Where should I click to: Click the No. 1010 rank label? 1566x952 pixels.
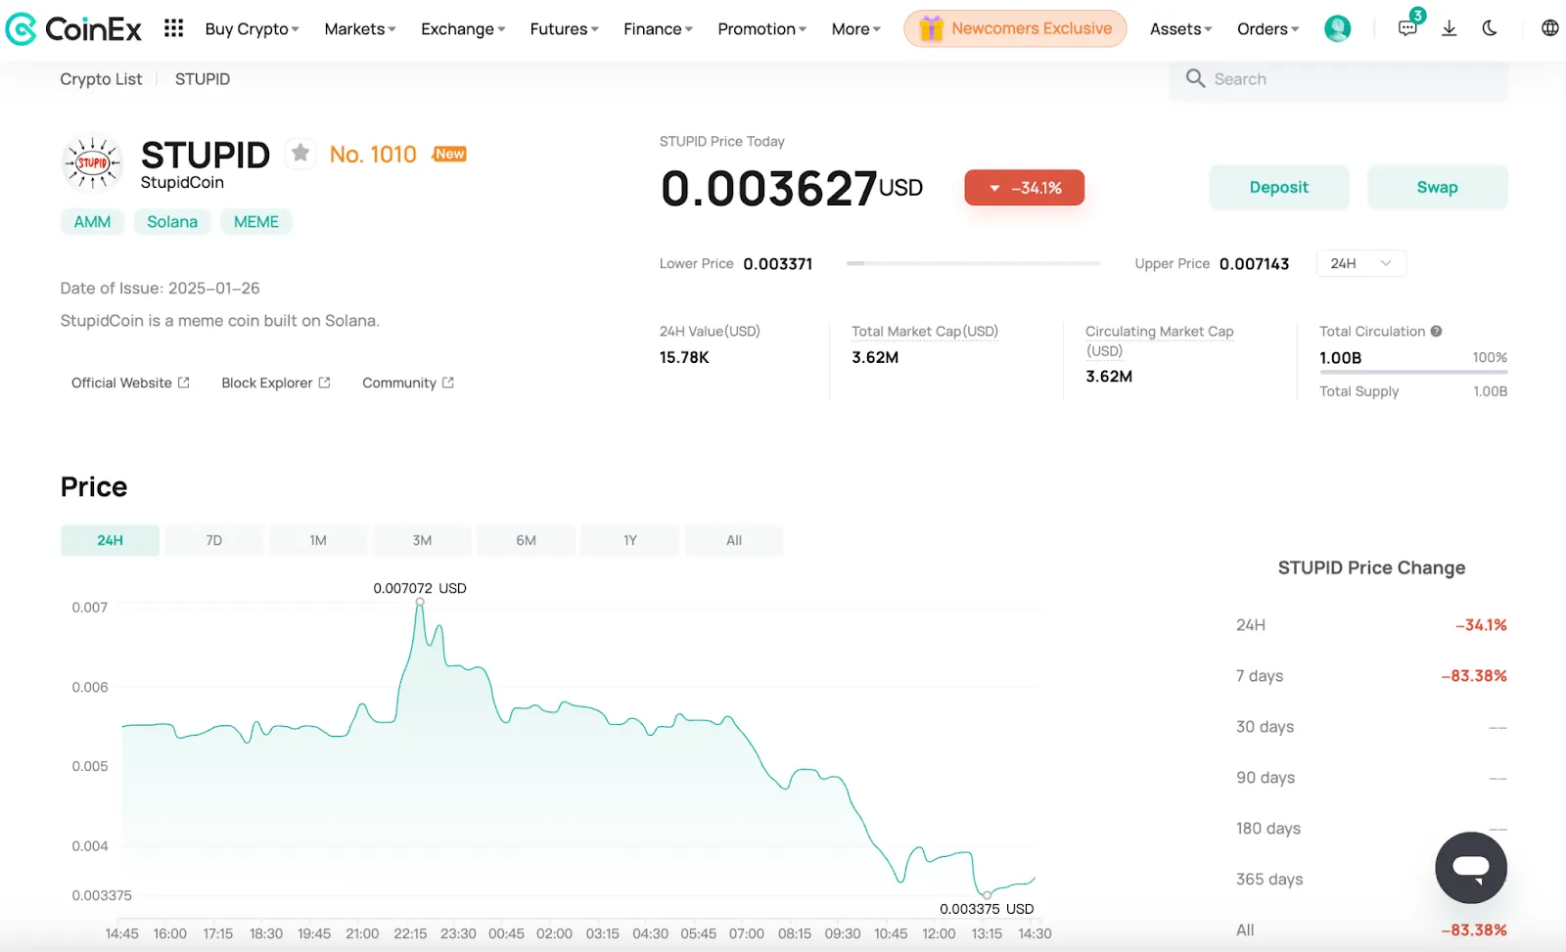373,155
